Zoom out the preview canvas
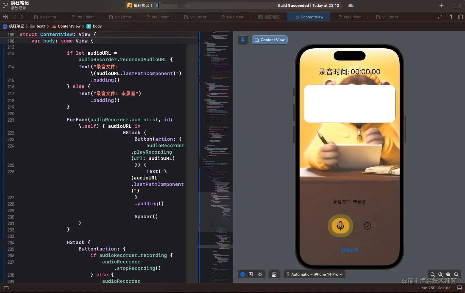 click(433, 274)
